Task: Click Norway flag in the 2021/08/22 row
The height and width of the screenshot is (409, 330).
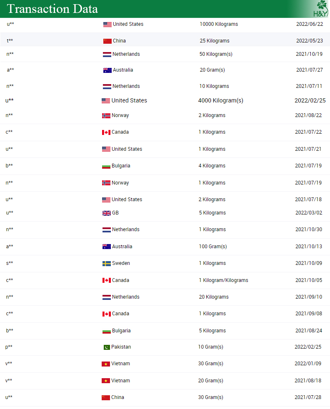Action: pyautogui.click(x=106, y=116)
